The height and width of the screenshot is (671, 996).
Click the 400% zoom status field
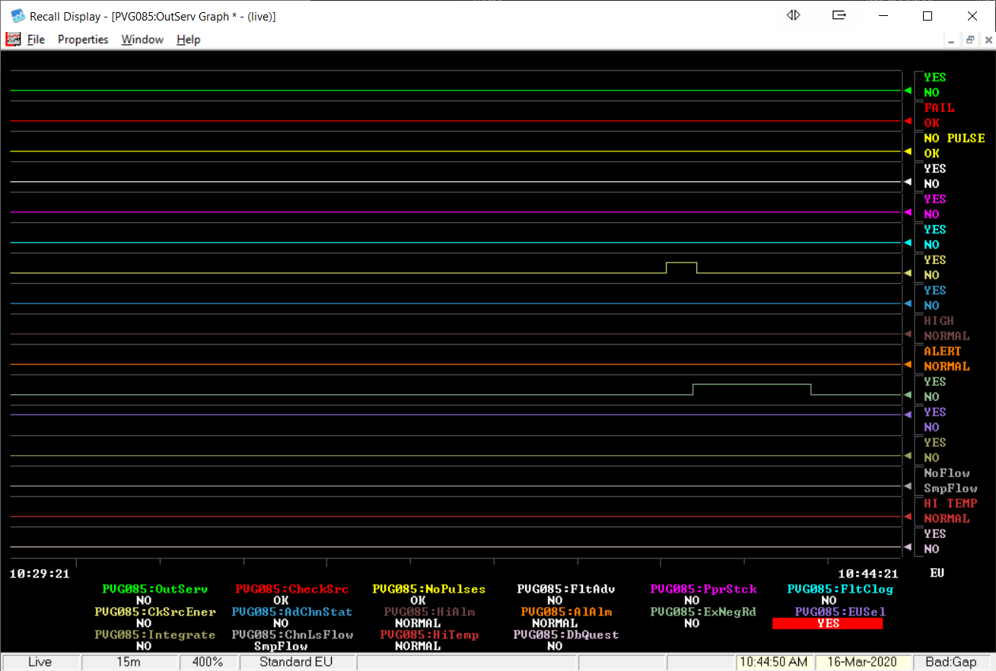point(207,662)
